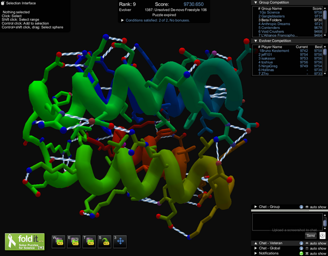Click scroll-up arrow in Evolver Competition list
Image resolution: width=328 pixels, height=256 pixels.
coord(325,46)
